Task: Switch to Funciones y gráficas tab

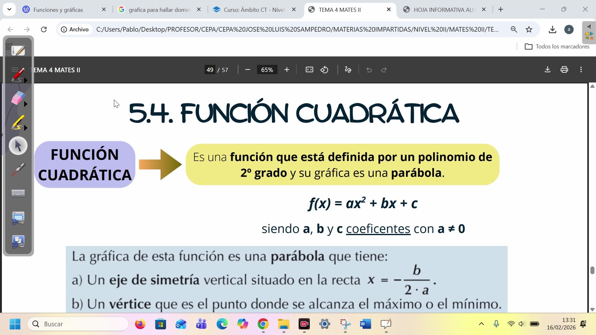Action: (58, 10)
